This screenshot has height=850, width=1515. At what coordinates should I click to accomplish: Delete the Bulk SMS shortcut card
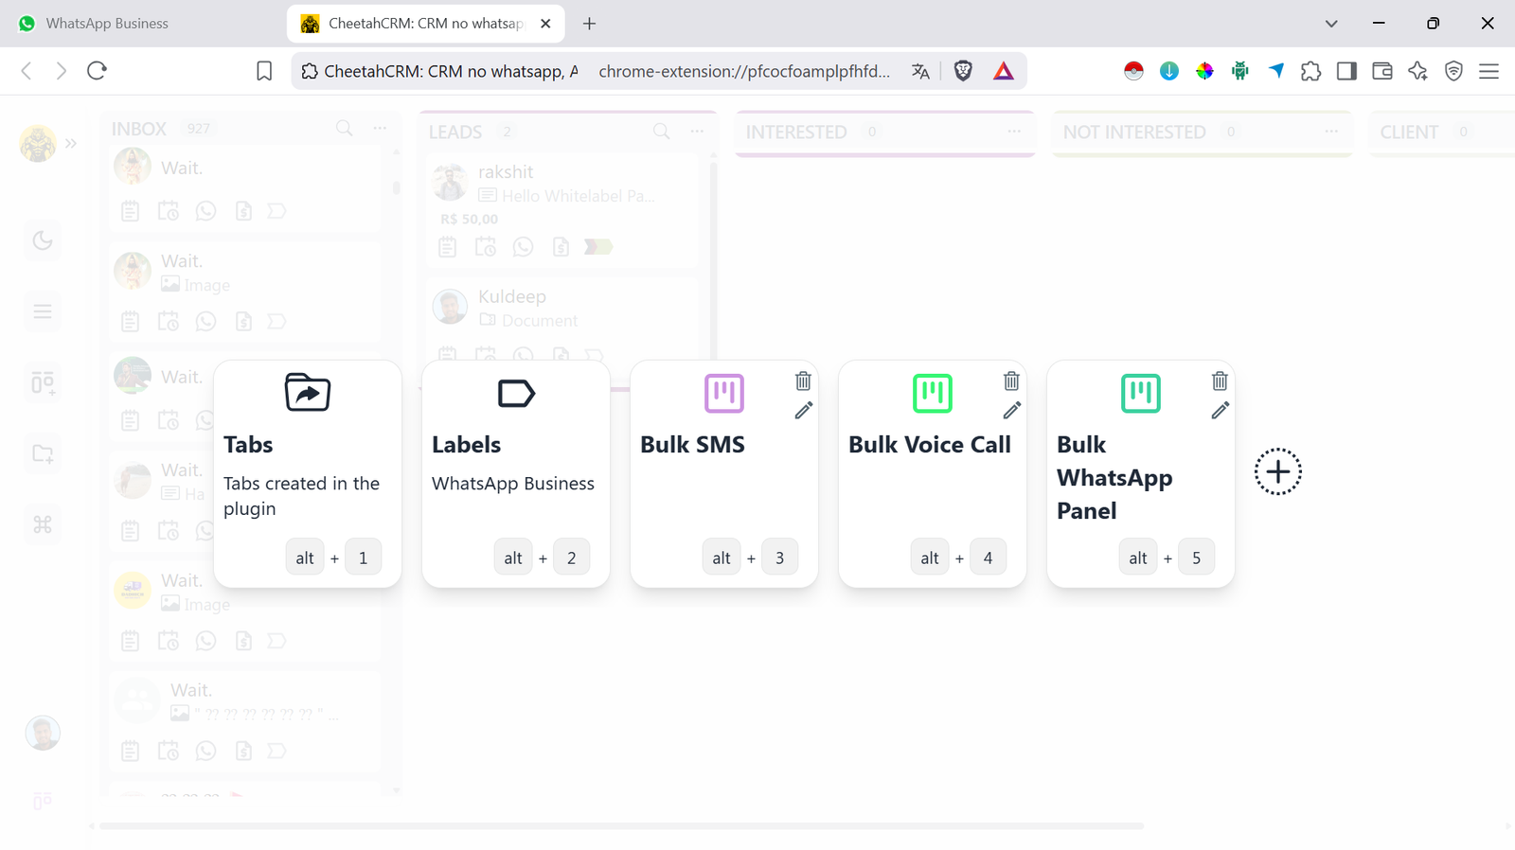coord(803,381)
